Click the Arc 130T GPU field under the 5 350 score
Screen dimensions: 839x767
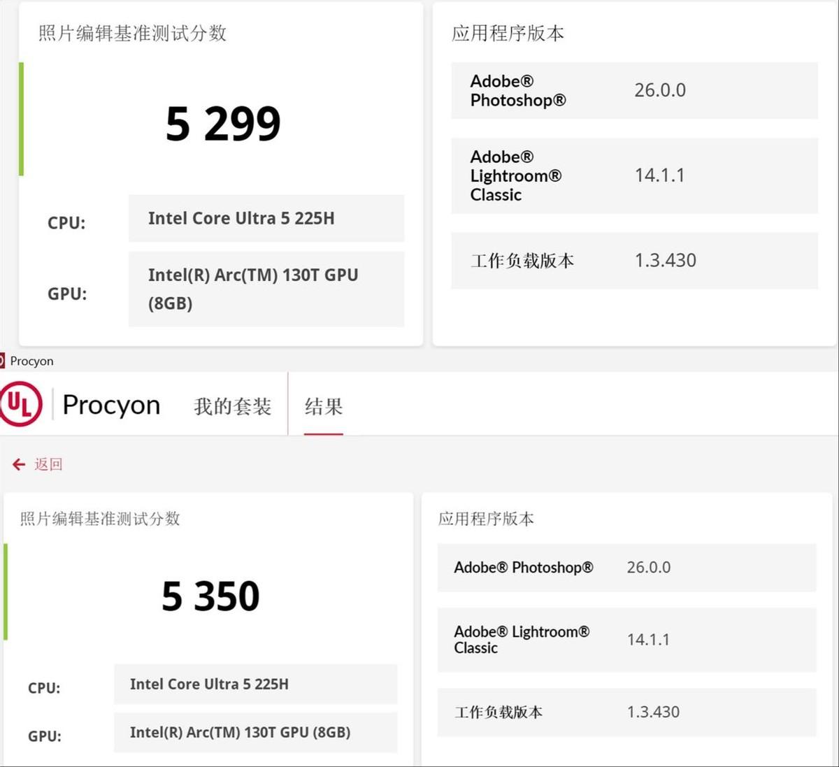point(255,732)
